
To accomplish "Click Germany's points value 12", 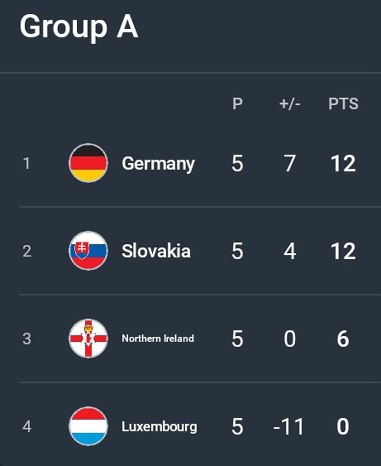I will [x=343, y=164].
